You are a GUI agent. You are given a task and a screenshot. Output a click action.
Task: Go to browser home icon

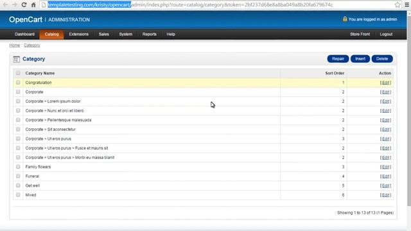pyautogui.click(x=33, y=4)
